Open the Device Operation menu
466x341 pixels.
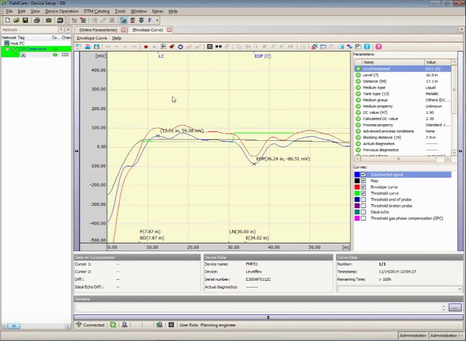pyautogui.click(x=62, y=11)
